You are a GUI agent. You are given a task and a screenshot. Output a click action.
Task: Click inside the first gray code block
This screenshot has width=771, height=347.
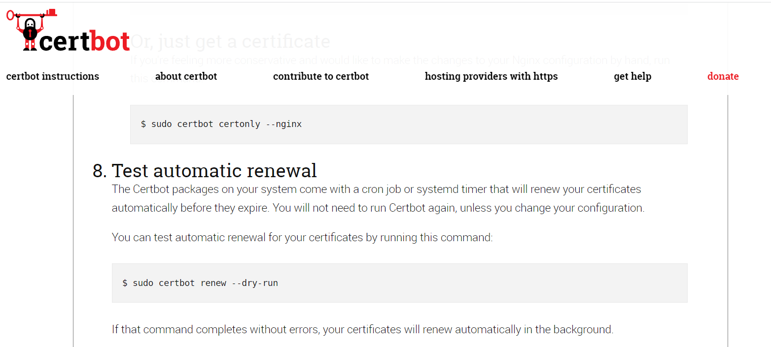pyautogui.click(x=408, y=124)
